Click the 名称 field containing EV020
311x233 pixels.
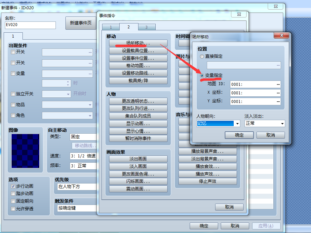click(x=30, y=25)
